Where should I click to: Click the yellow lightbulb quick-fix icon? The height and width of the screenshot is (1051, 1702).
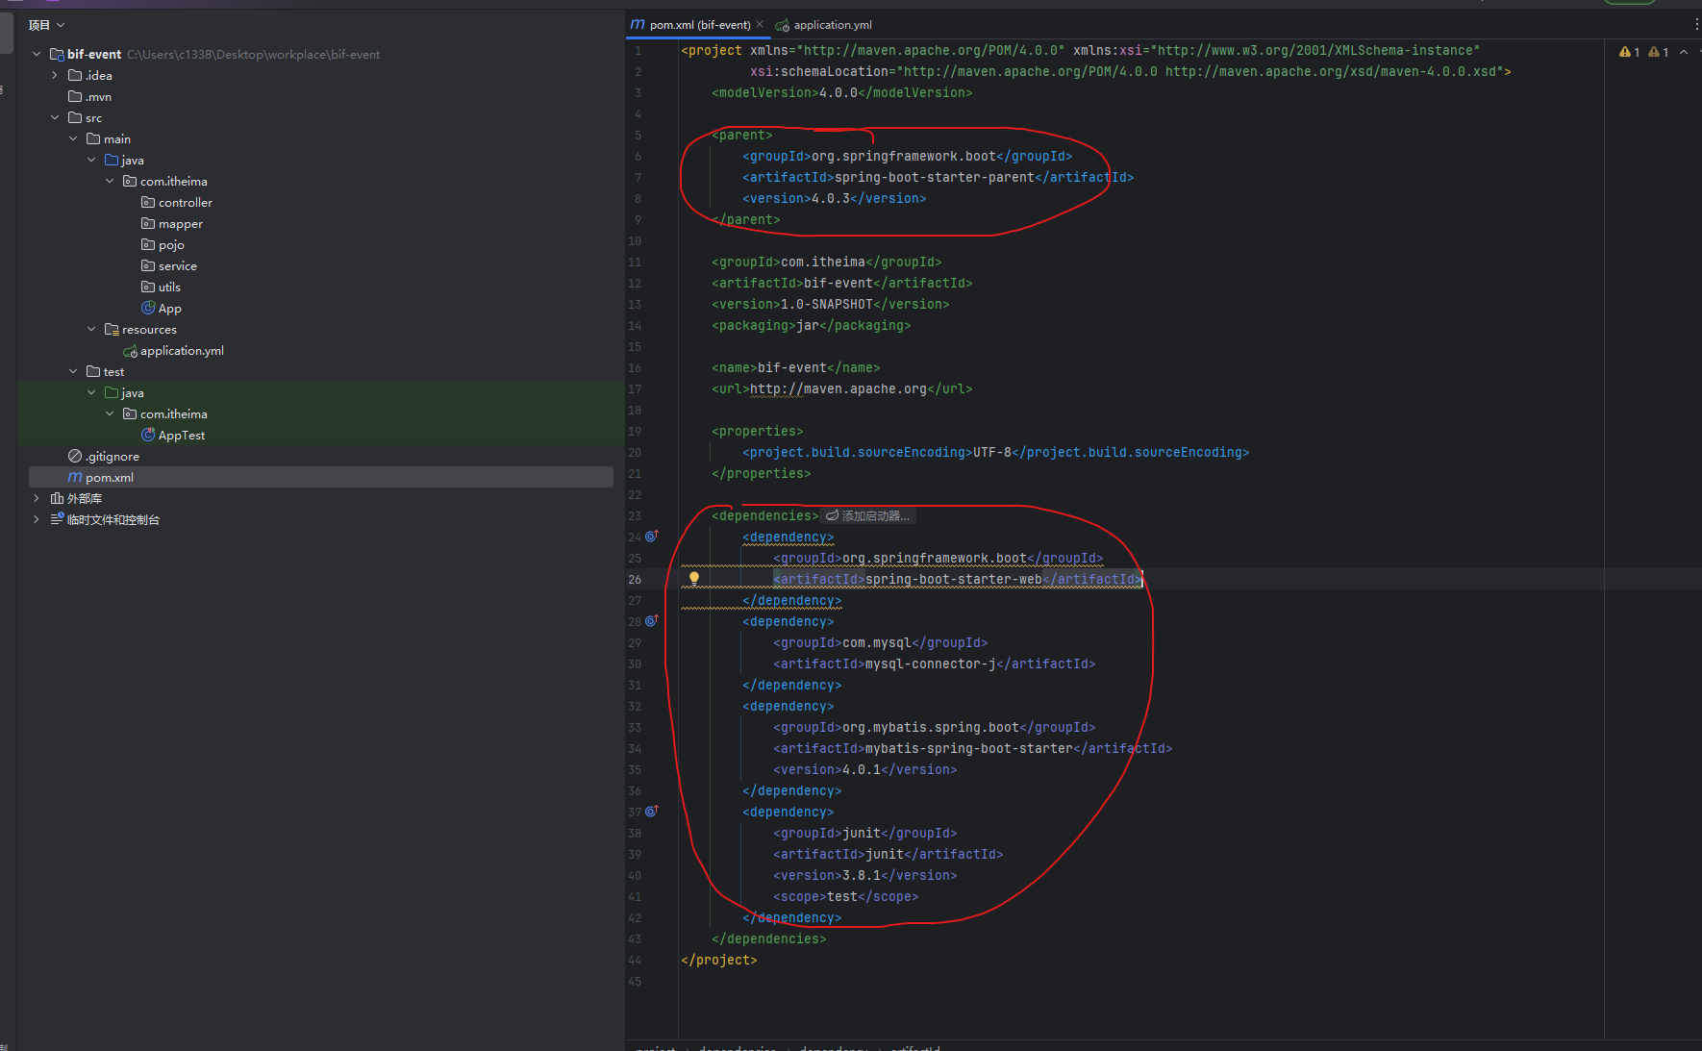(x=693, y=579)
